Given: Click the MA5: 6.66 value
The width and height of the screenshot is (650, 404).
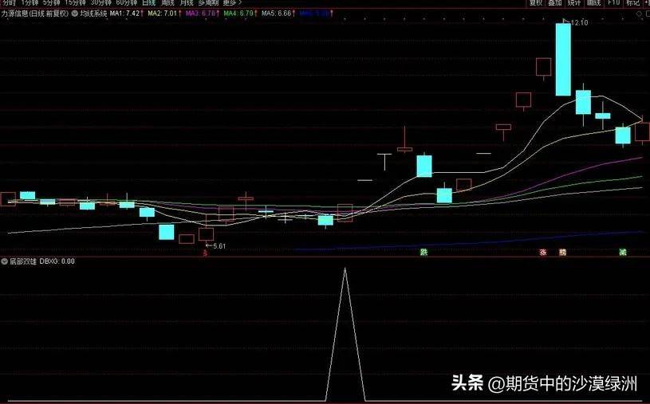Looking at the screenshot, I should click(x=278, y=14).
